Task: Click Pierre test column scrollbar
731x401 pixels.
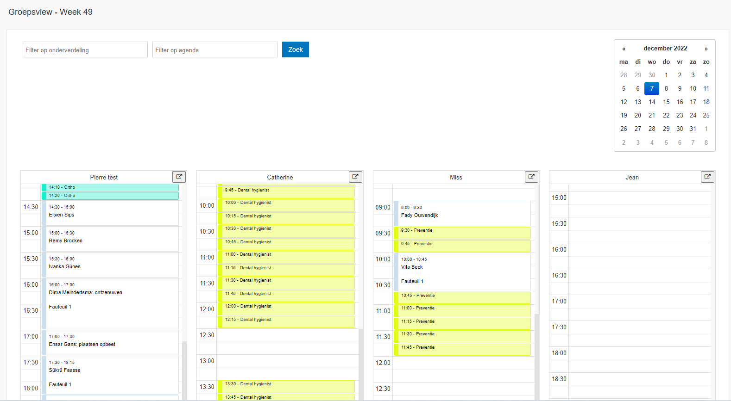Action: tap(184, 370)
